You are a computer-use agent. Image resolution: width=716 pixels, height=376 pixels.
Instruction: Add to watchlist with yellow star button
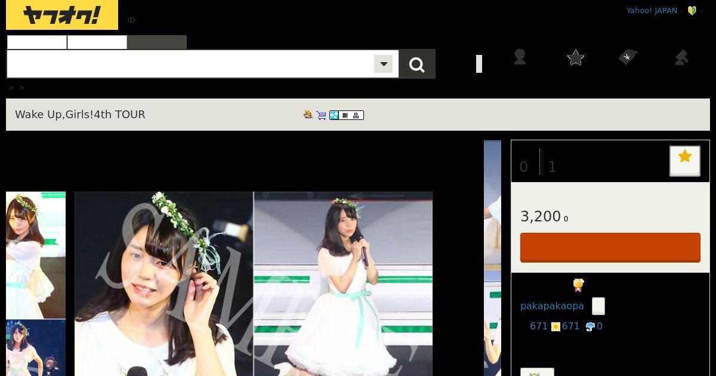coord(685,161)
